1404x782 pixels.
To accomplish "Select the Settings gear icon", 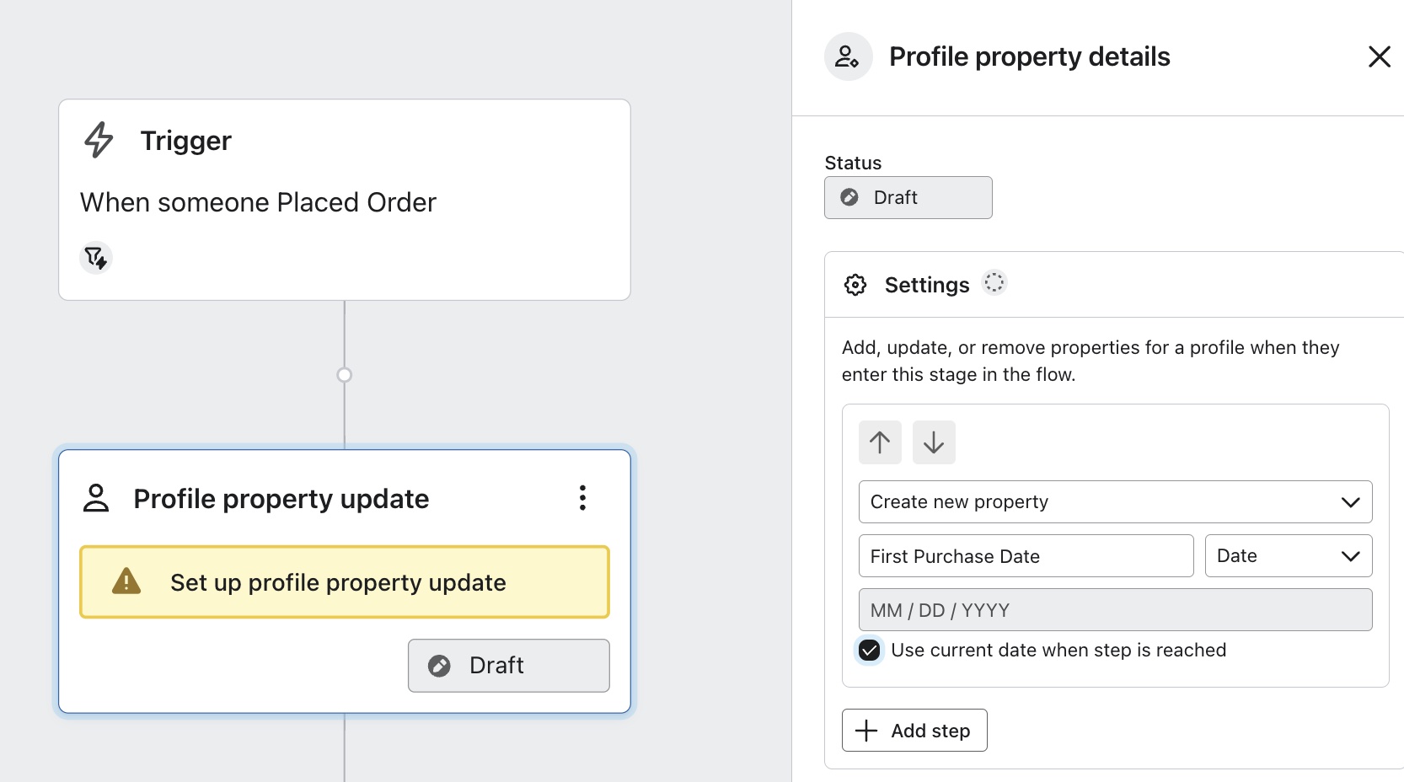I will click(x=855, y=284).
